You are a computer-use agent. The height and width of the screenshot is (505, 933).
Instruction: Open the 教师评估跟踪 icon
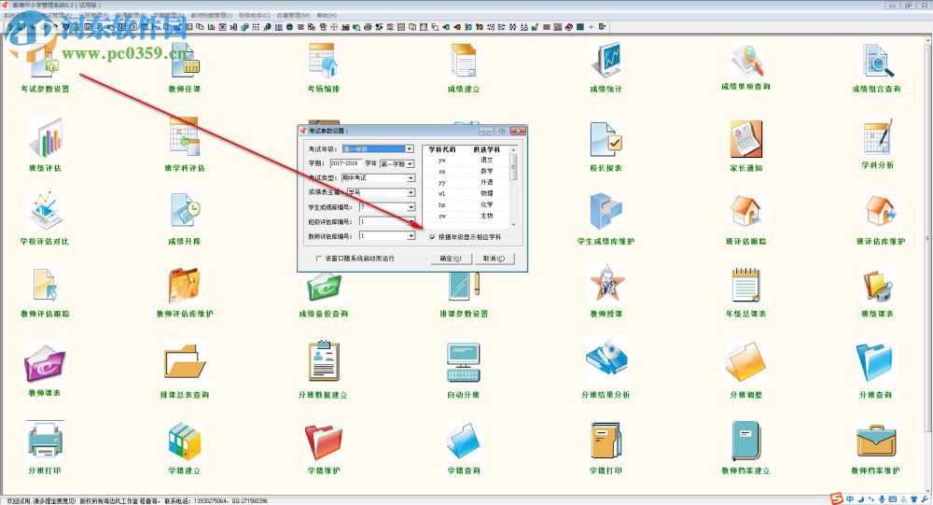click(x=45, y=285)
